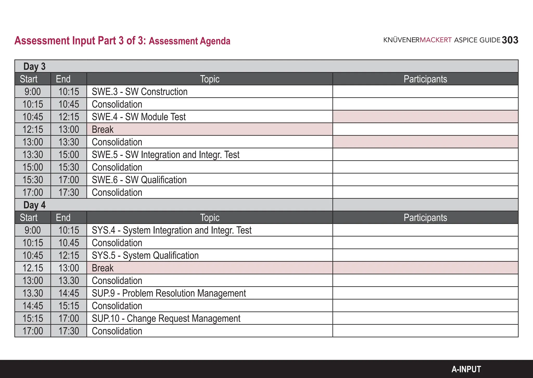The height and width of the screenshot is (378, 533).
Task: Click 'SWE.4 - SW Module Test' topic cell
Action: (x=210, y=117)
